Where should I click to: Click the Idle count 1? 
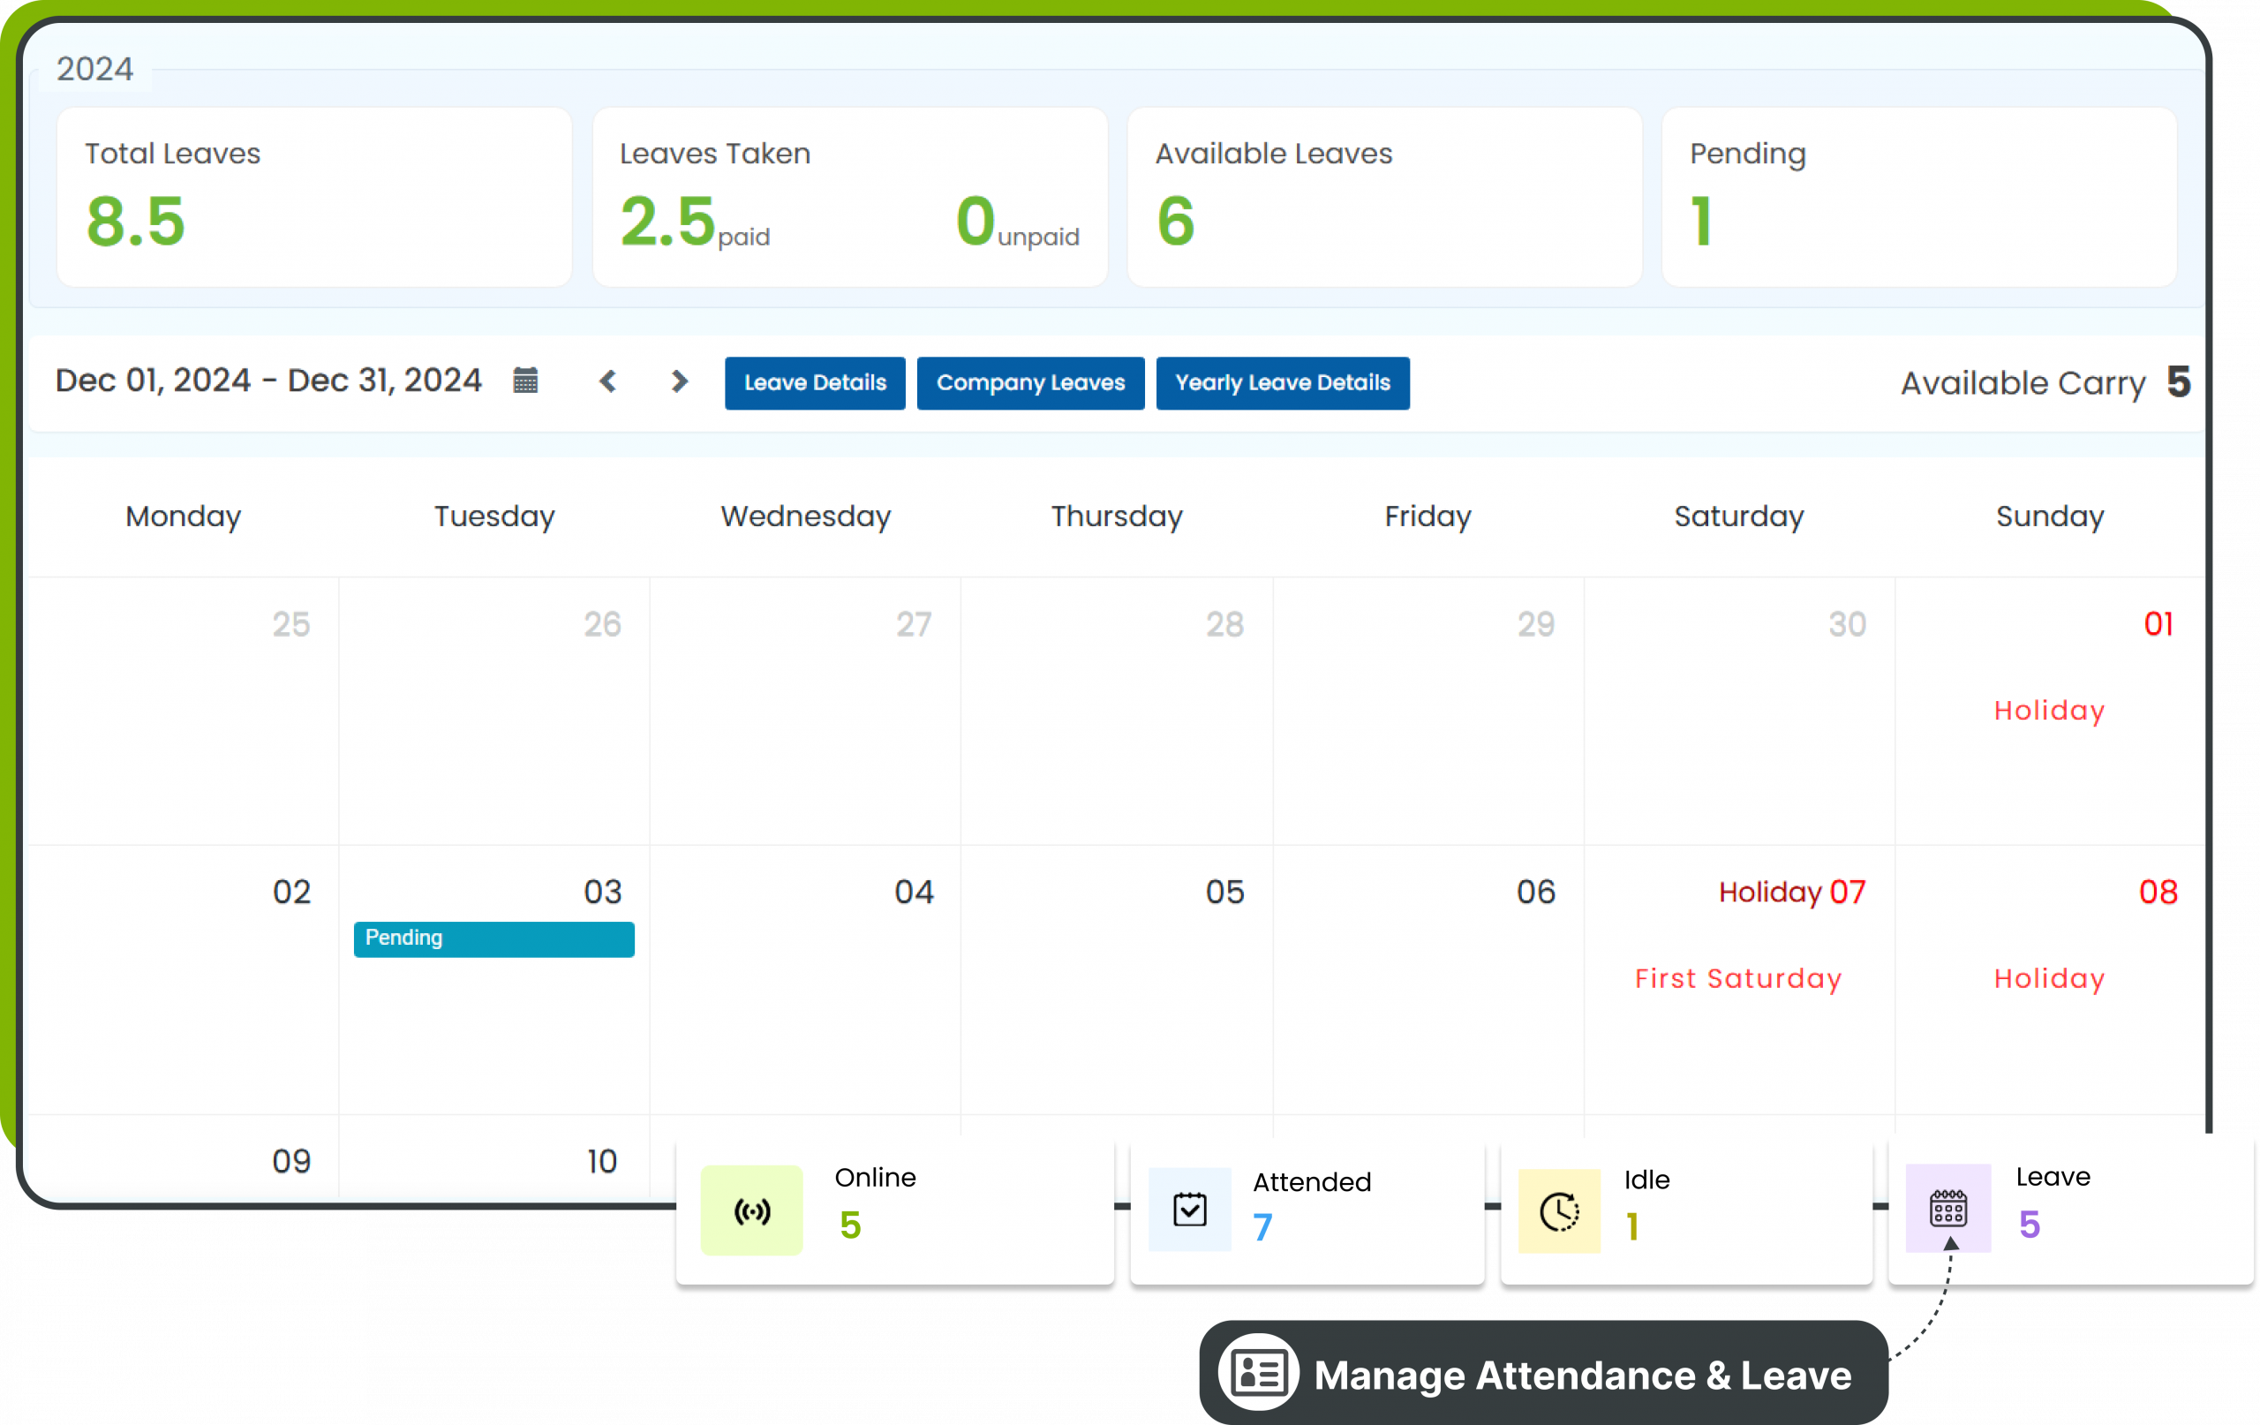pyautogui.click(x=1633, y=1226)
